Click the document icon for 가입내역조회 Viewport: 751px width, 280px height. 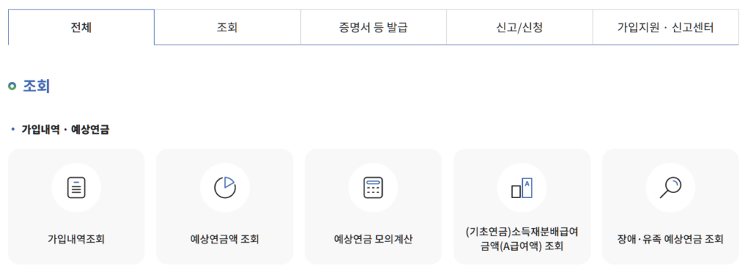[x=76, y=188]
